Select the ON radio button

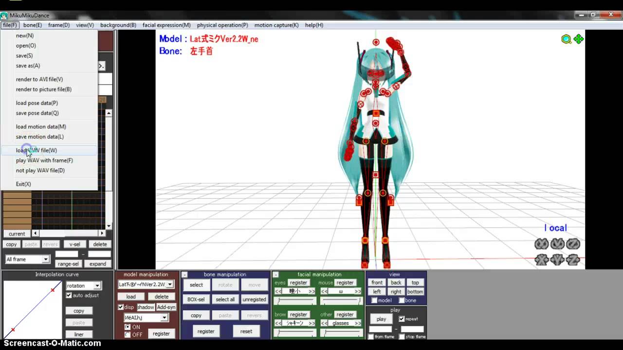(x=128, y=327)
